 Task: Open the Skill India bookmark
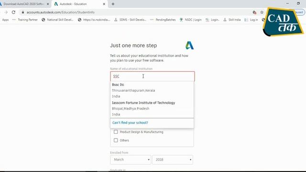pos(232,20)
